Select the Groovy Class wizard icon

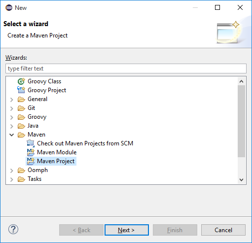pyautogui.click(x=21, y=81)
